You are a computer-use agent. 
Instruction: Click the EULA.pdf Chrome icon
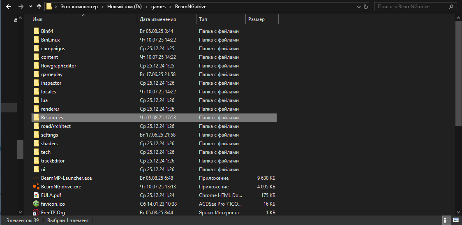click(x=36, y=195)
